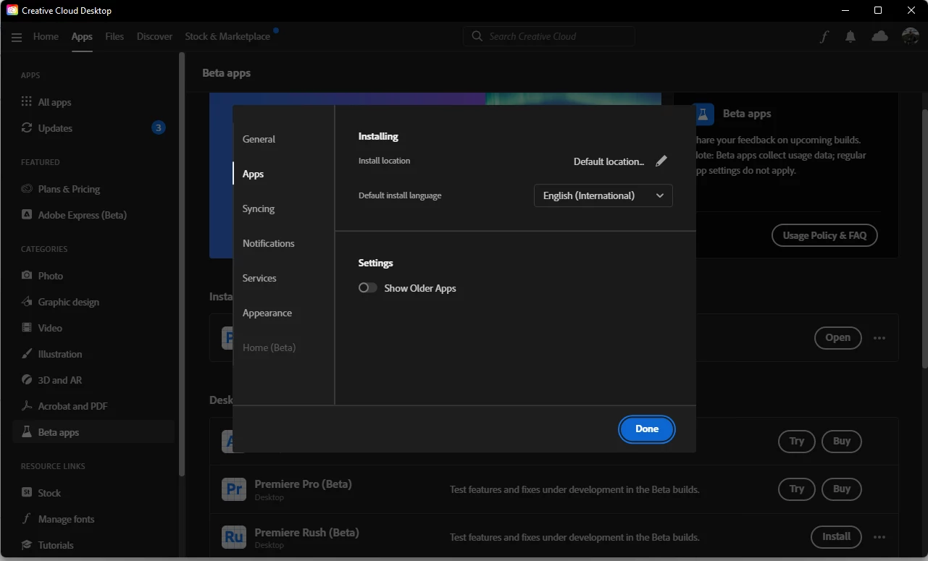
Task: Open more options for Premiere Rush (Beta)
Action: coord(879,537)
